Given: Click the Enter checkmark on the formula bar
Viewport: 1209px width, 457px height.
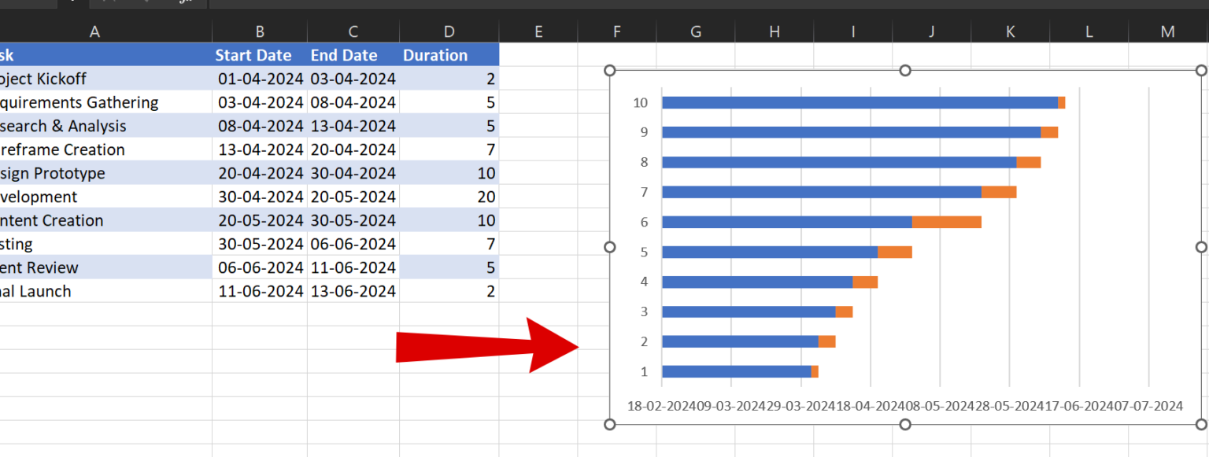Looking at the screenshot, I should pyautogui.click(x=113, y=3).
